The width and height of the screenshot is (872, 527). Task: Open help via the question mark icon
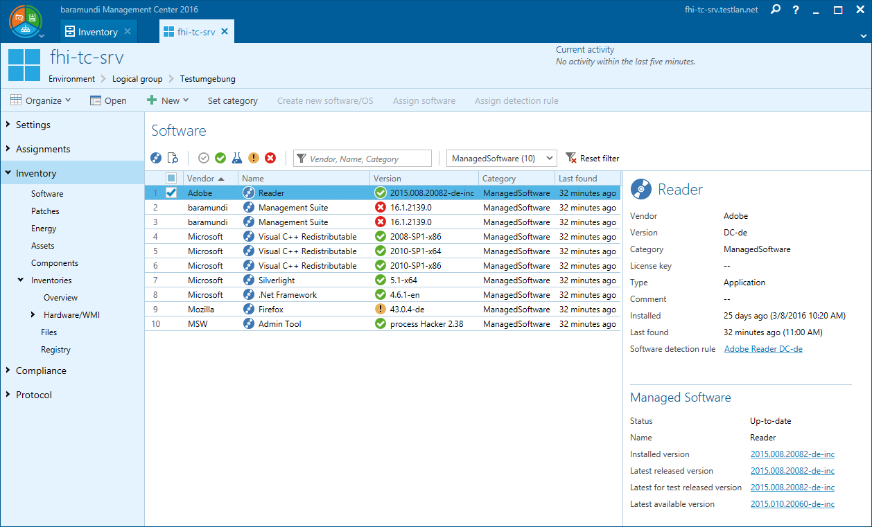click(x=795, y=10)
